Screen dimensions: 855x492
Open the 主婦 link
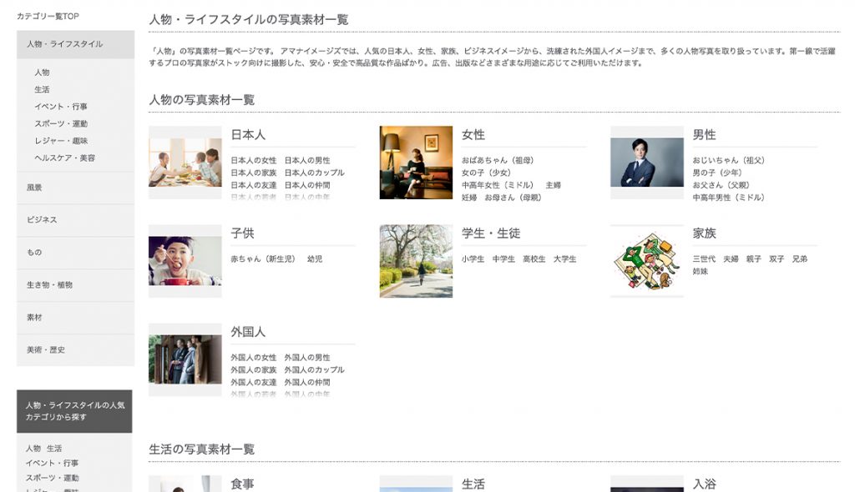553,185
